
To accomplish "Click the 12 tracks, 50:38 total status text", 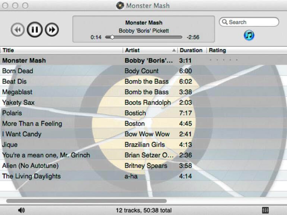I will click(143, 210).
